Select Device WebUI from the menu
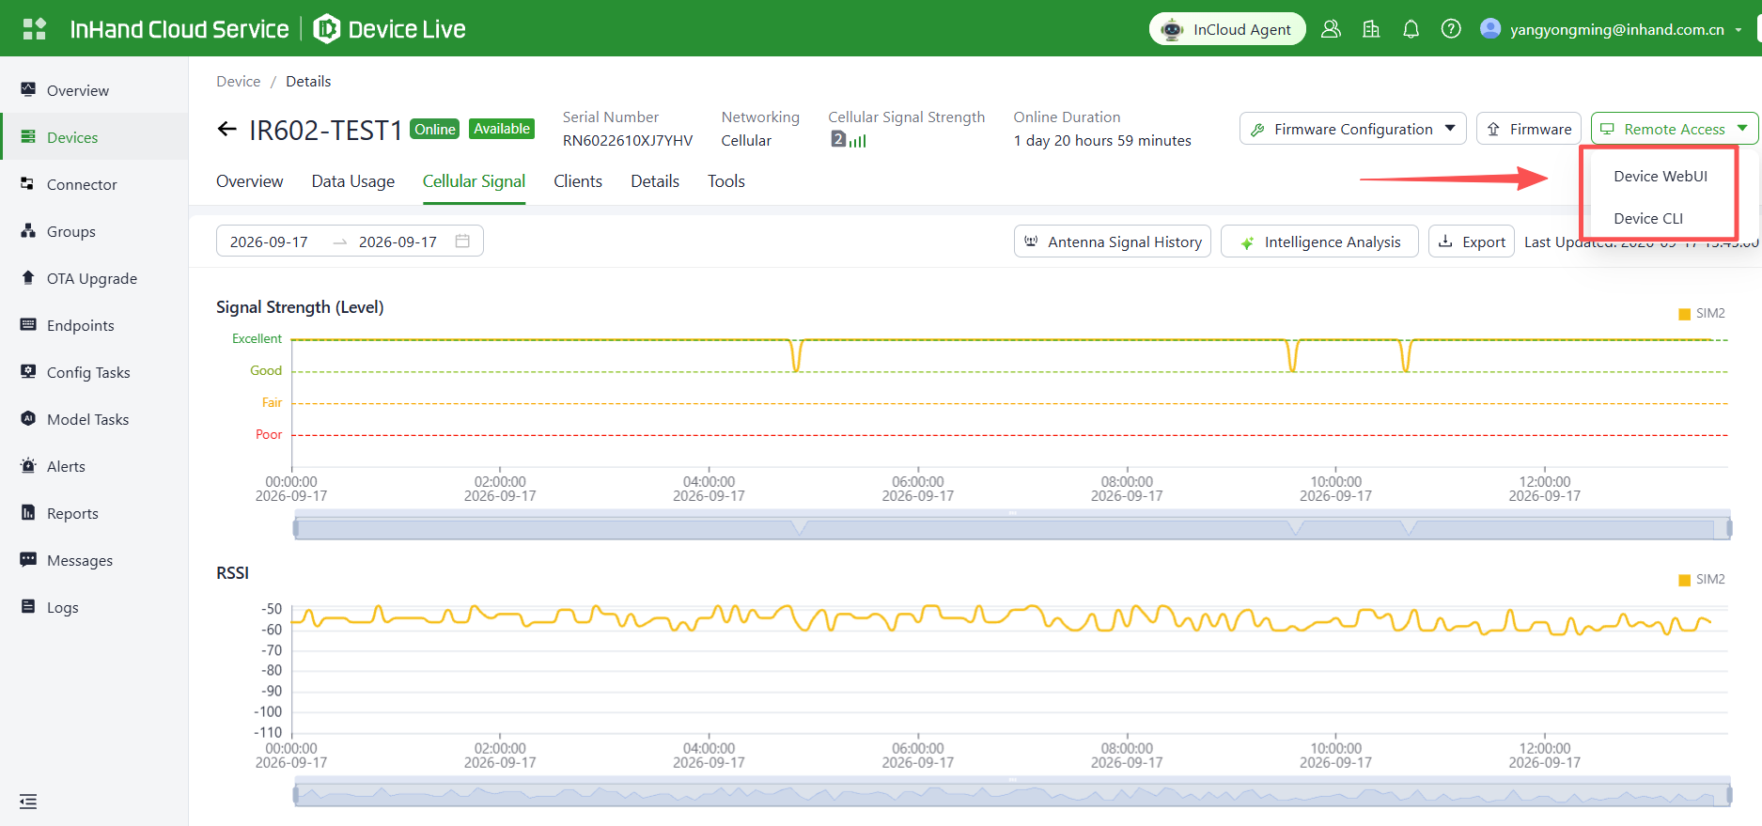The image size is (1762, 826). [x=1661, y=176]
